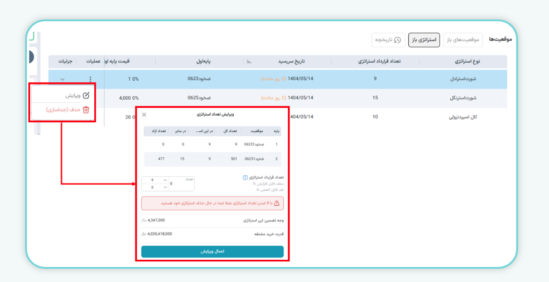549x282 pixels.
Task: Choose حذف (جداسازی) in the context menu
Action: point(68,110)
